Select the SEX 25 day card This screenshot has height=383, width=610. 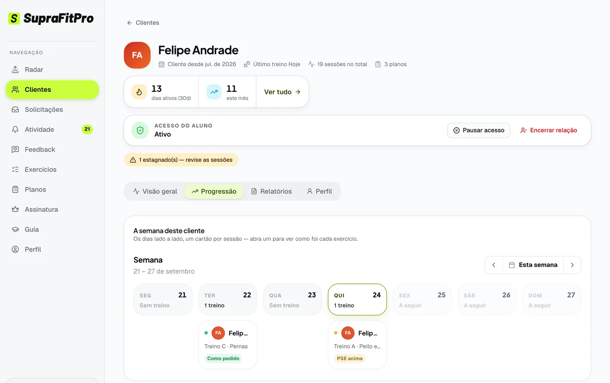(422, 300)
